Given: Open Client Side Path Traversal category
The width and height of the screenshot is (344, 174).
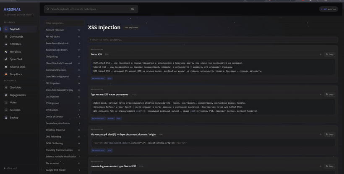Looking at the screenshot, I should [63, 63].
